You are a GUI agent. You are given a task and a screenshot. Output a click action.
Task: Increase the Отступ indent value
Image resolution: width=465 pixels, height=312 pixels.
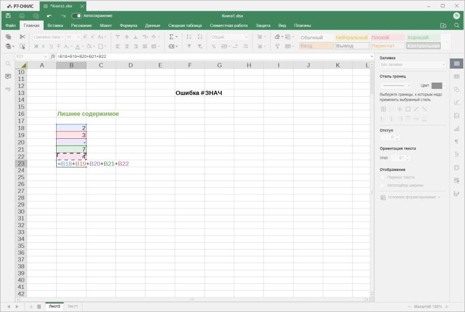coord(398,135)
